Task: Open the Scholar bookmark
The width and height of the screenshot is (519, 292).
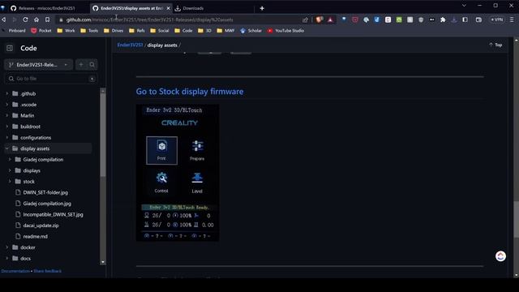Action: [251, 31]
